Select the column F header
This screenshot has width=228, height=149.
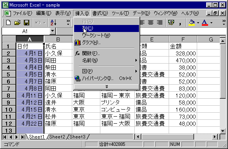(183, 39)
